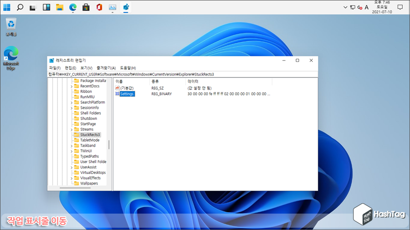Click binary value icon beside Settings
Viewport: 410px width, 230px height.
pos(117,93)
